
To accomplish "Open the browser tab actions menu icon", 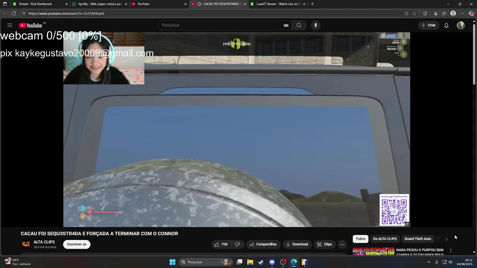I will click(5, 4).
